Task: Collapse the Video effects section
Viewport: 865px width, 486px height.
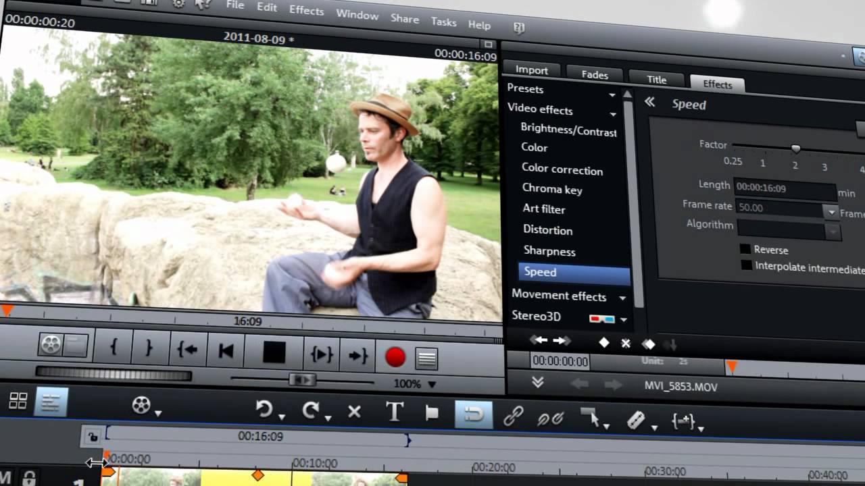Action: tap(613, 114)
